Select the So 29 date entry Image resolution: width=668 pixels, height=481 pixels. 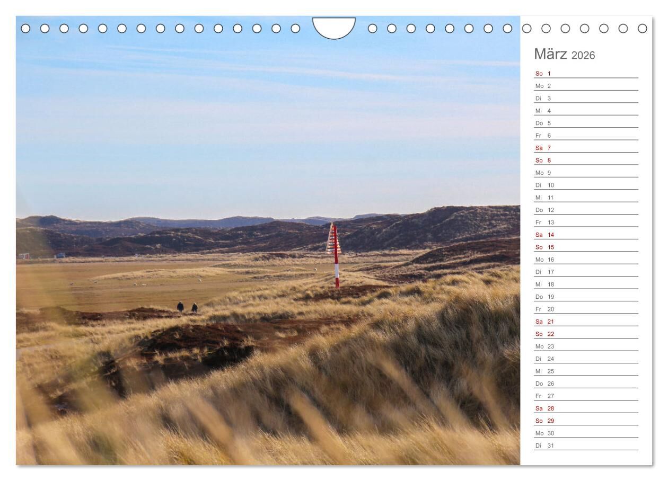click(586, 421)
